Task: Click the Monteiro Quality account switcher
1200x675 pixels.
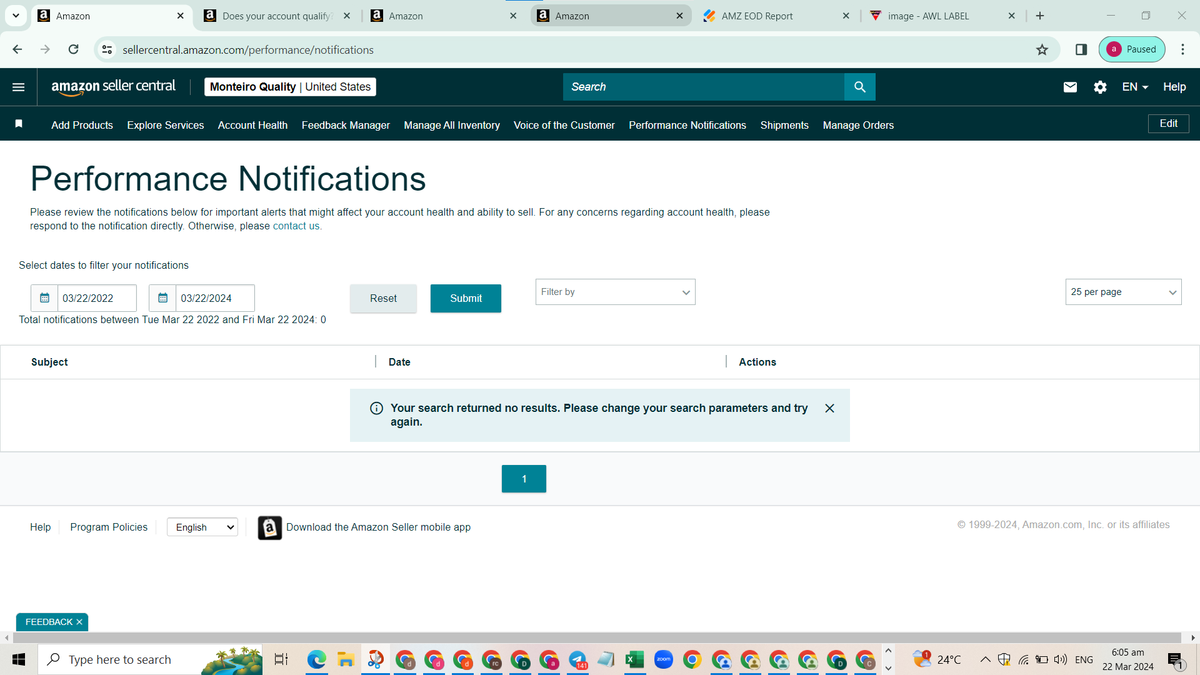Action: click(290, 87)
